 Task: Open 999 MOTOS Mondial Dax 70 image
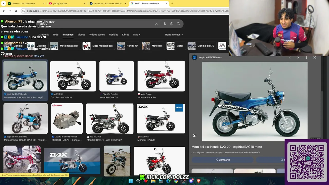(110, 118)
